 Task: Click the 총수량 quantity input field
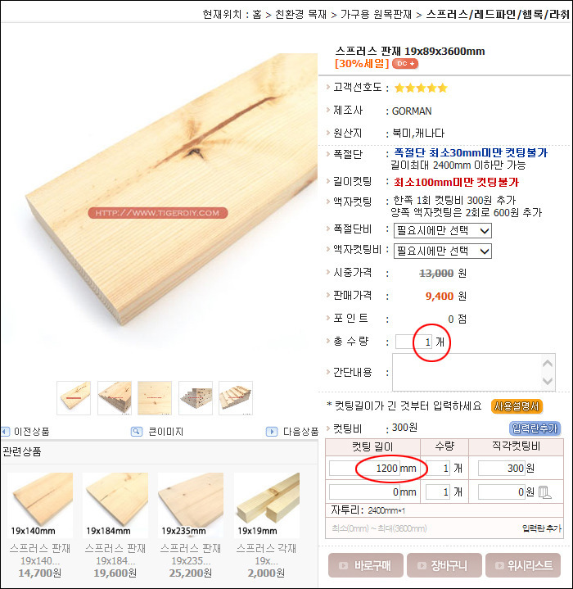coord(414,342)
